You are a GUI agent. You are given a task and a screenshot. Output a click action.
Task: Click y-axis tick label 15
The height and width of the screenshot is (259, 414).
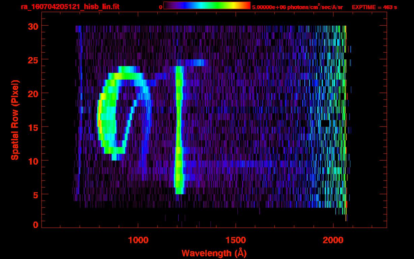pos(33,127)
